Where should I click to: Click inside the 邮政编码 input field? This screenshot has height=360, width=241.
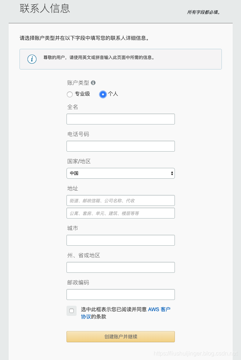[120, 294]
